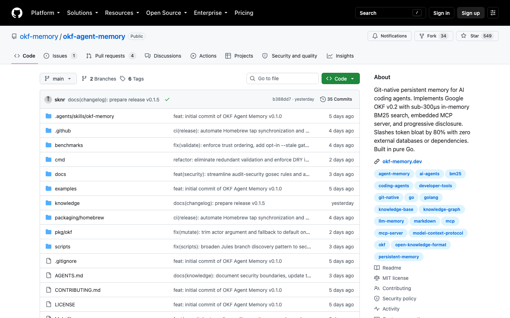Select the model-context-protocol topic tag
The width and height of the screenshot is (510, 318).
coord(438,233)
